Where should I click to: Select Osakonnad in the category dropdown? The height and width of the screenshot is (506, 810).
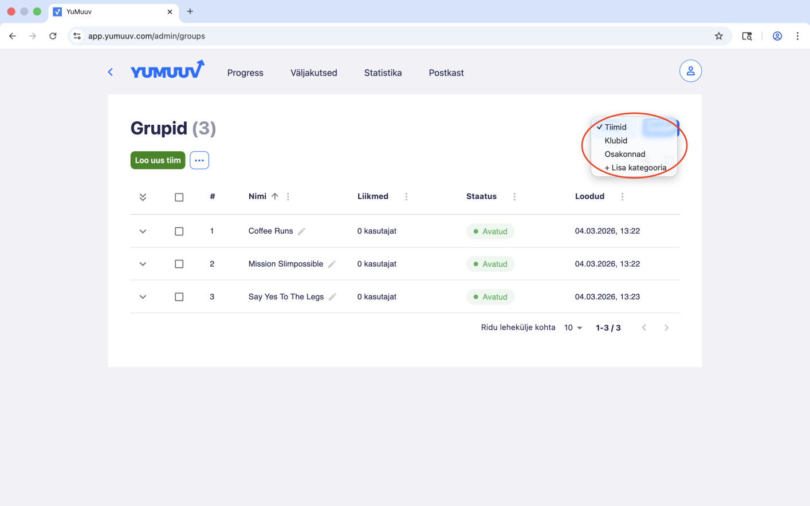coord(624,154)
